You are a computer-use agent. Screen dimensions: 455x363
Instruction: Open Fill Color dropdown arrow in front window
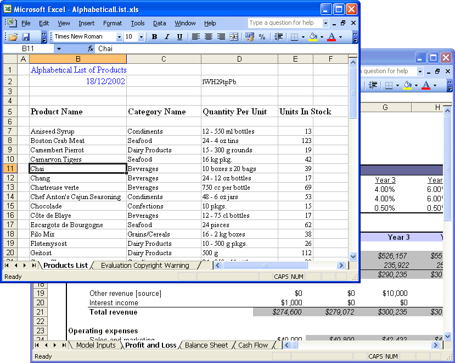(x=322, y=37)
